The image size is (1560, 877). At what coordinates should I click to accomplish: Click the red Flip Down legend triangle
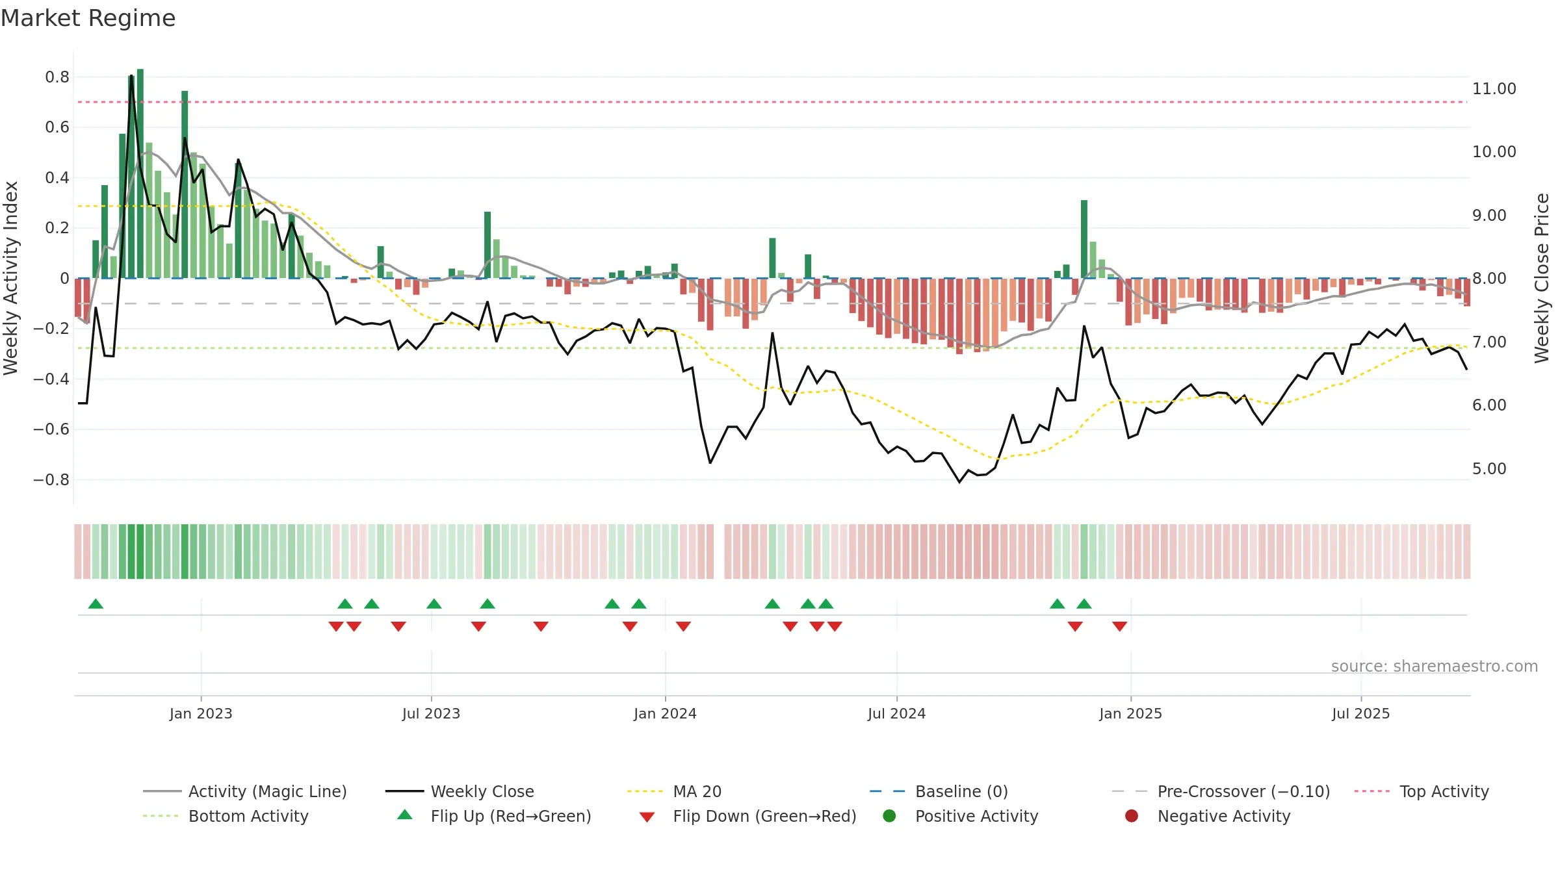[647, 817]
